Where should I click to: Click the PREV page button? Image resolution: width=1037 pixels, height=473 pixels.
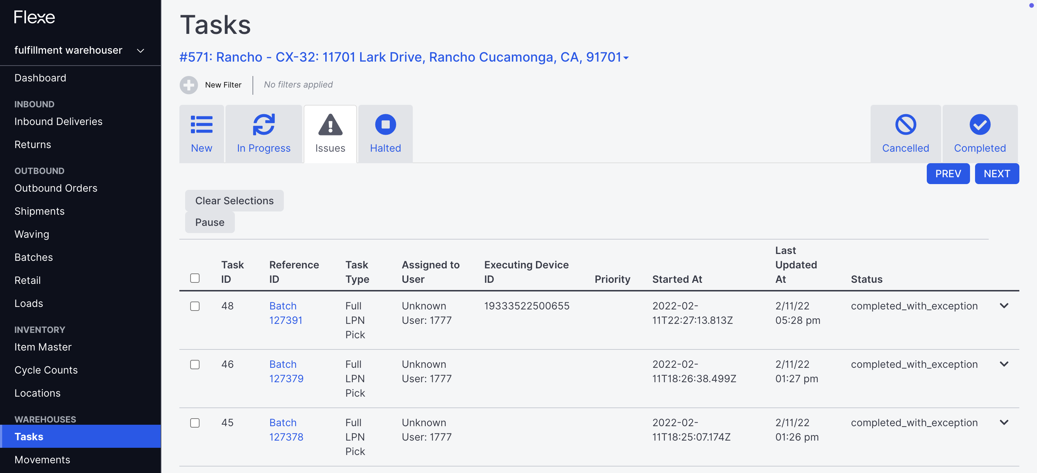pyautogui.click(x=948, y=174)
